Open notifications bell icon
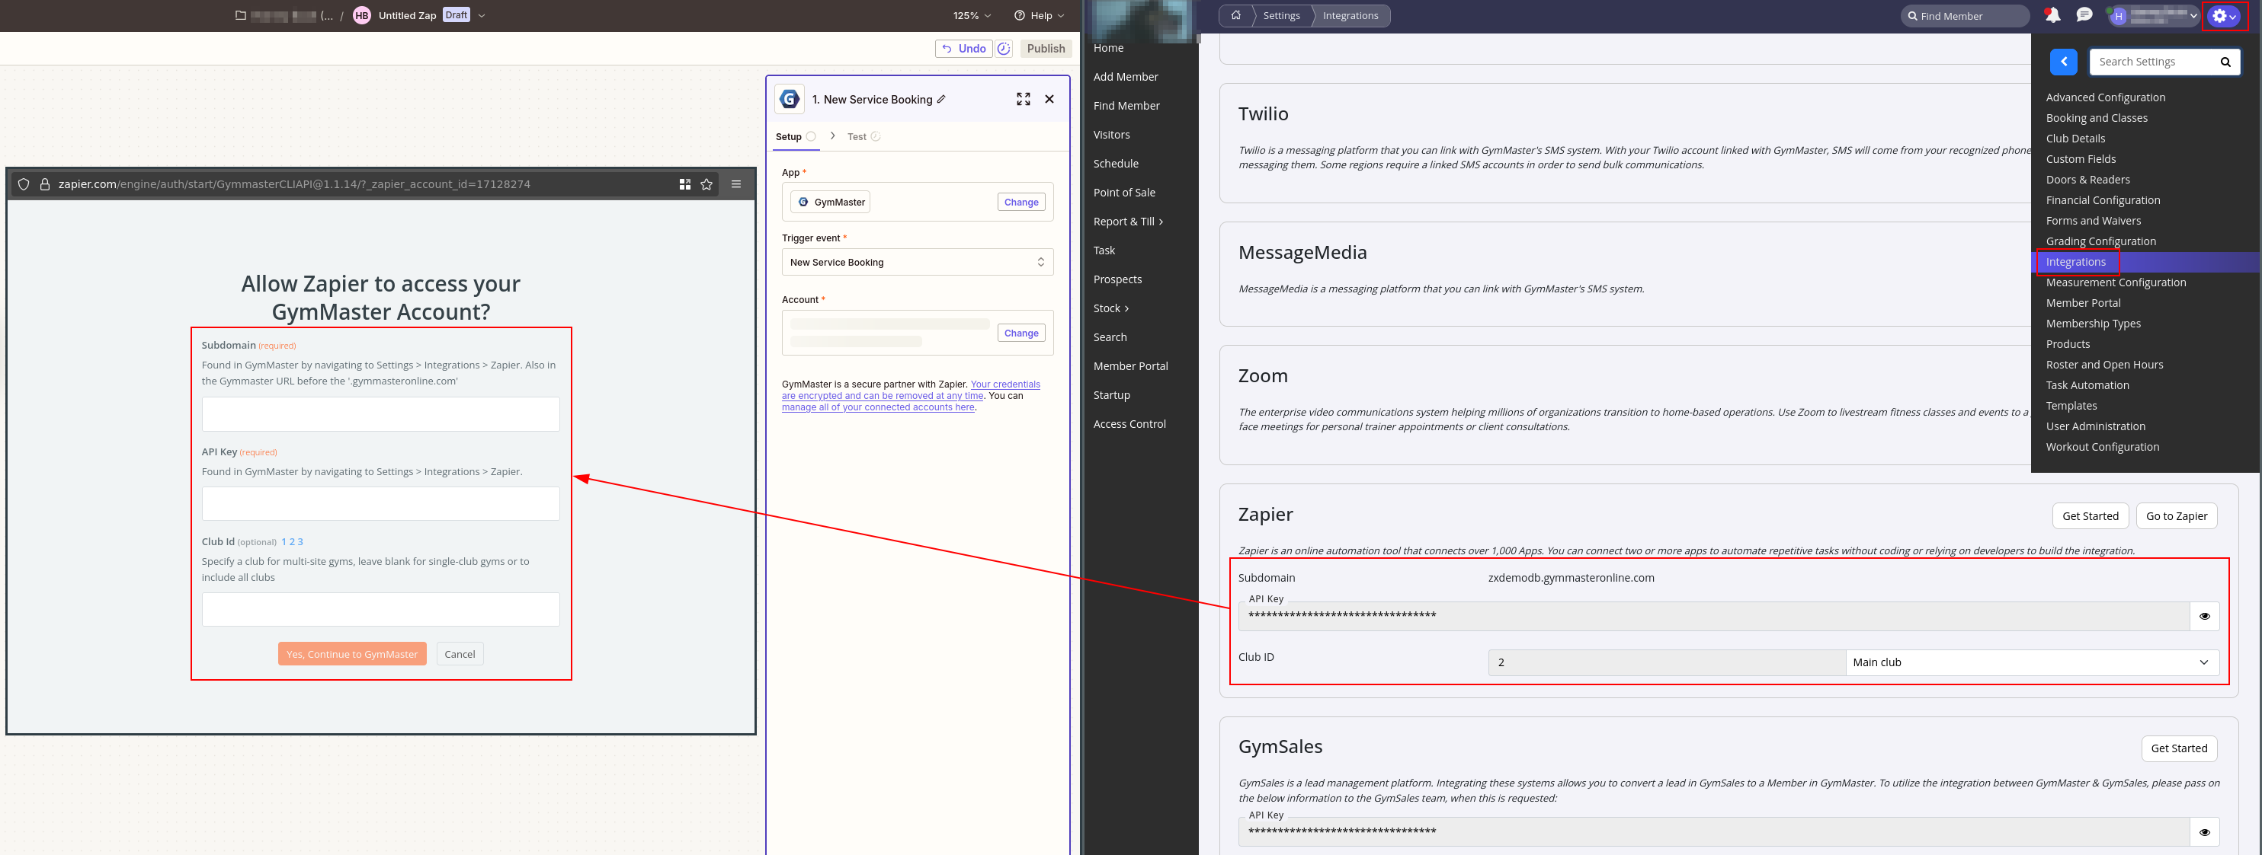The image size is (2262, 855). click(2053, 15)
